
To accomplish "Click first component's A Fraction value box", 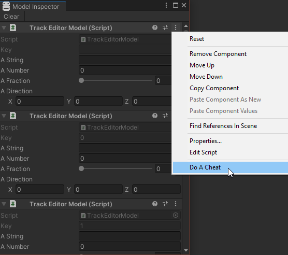I will [163, 80].
